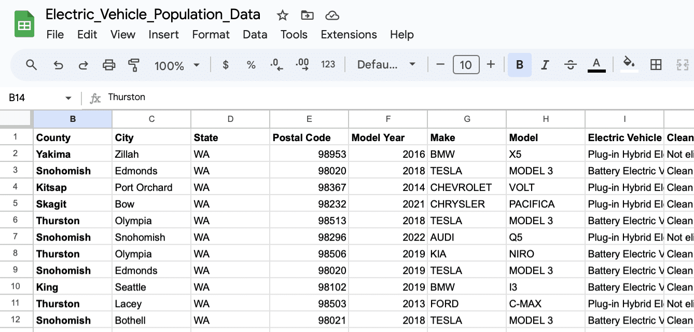Image resolution: width=694 pixels, height=332 pixels.
Task: Format as percent
Action: point(251,65)
